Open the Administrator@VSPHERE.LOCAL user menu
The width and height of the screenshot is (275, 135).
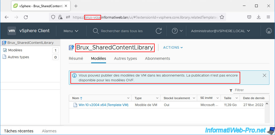point(220,31)
